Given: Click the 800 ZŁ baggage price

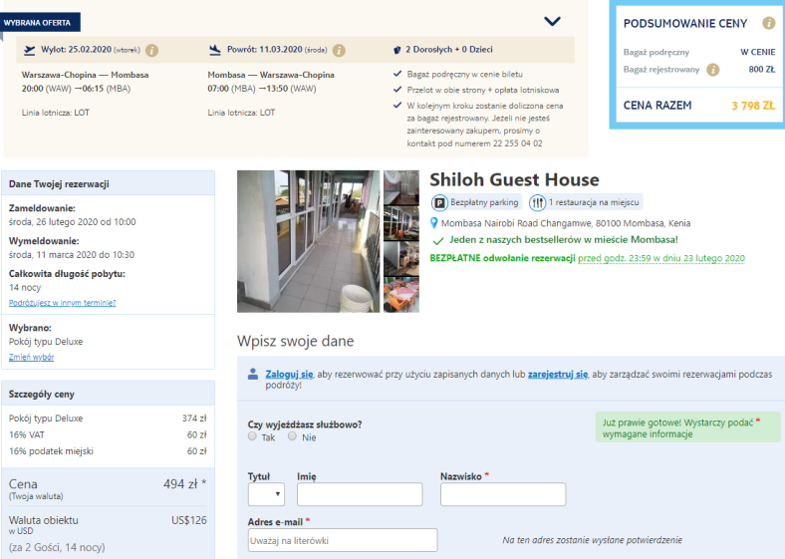Looking at the screenshot, I should point(762,69).
